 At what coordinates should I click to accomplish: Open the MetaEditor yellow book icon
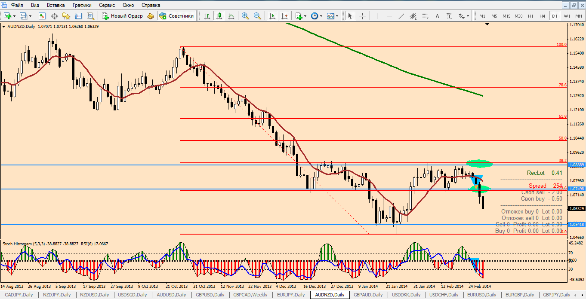150,16
